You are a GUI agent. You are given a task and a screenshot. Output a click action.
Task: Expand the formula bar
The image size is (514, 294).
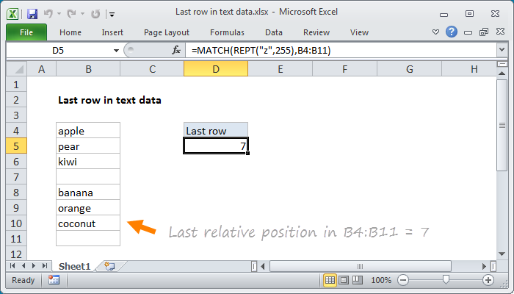pos(502,50)
